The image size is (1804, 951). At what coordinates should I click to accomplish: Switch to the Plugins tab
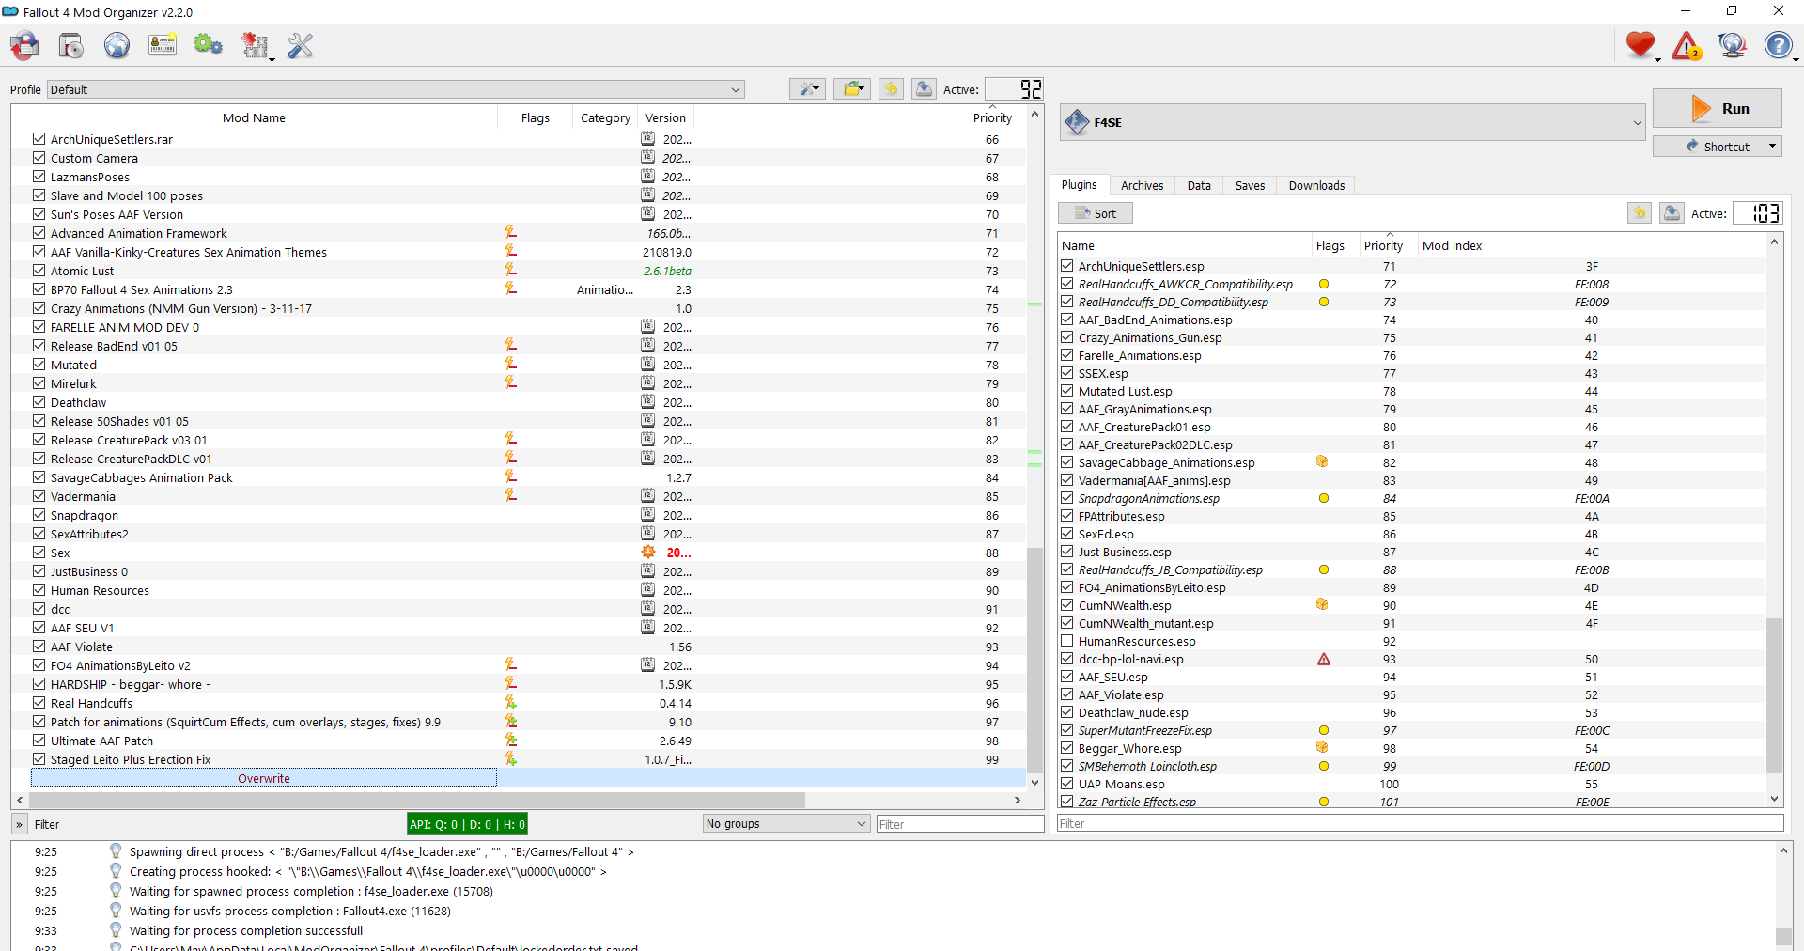pos(1079,185)
